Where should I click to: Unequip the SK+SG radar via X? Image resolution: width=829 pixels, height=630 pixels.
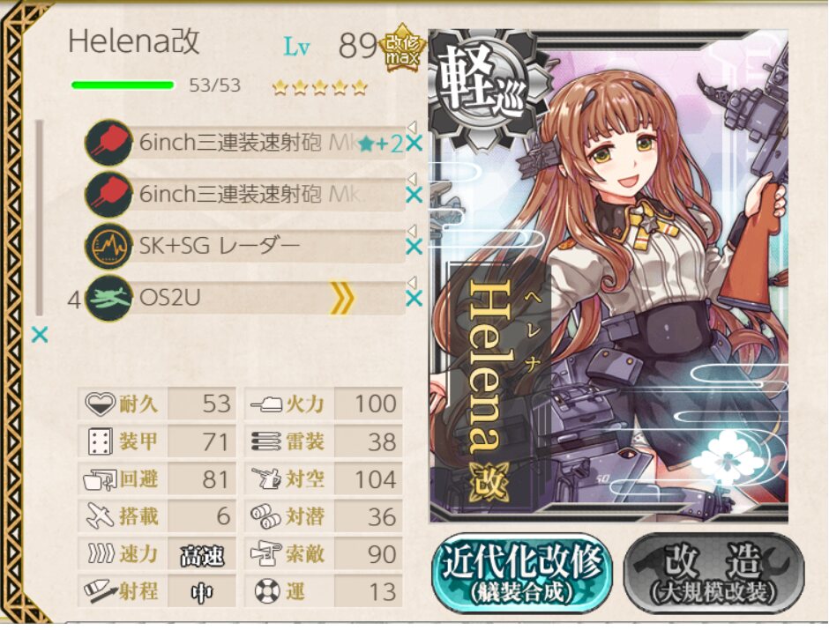point(414,247)
